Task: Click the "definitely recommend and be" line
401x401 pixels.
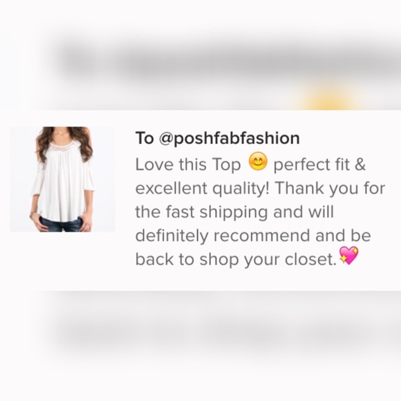Action: tap(253, 236)
